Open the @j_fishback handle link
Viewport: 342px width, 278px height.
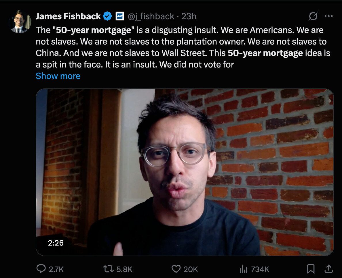[x=151, y=16]
